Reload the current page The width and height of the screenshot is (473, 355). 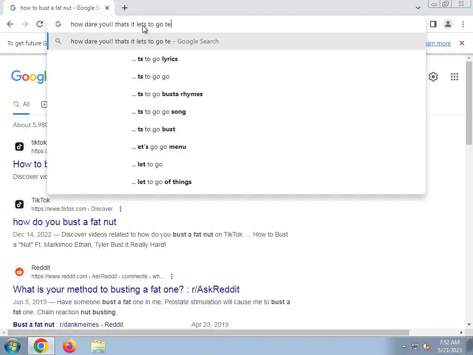coord(40,24)
